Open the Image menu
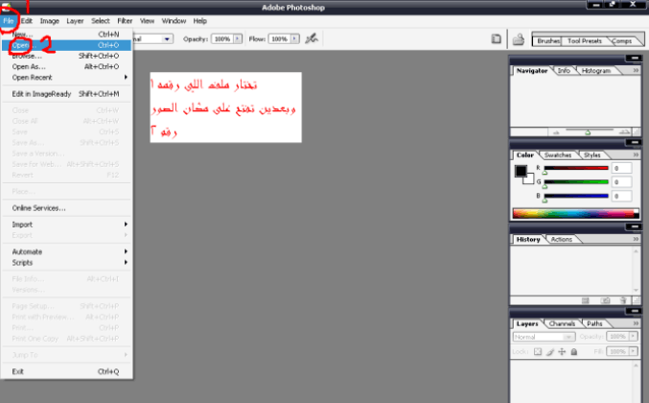 click(x=49, y=21)
